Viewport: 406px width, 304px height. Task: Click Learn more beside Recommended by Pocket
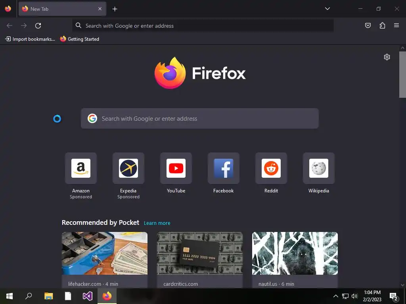(157, 223)
